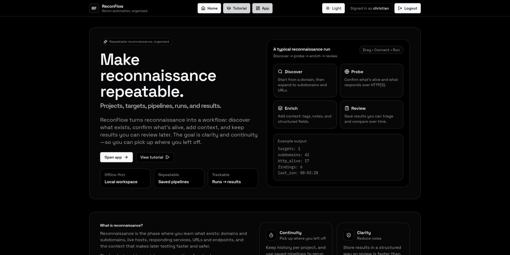
Task: Click the Drag • Connect • Run pill
Action: (x=381, y=50)
